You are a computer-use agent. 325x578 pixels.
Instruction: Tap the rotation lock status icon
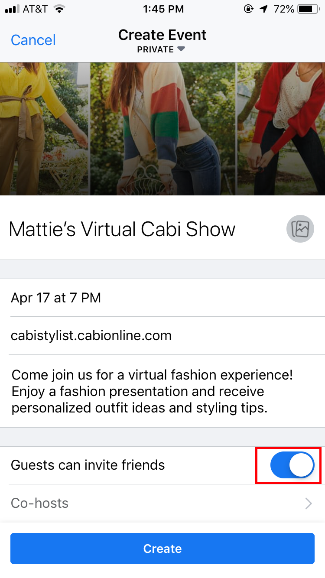[x=249, y=9]
